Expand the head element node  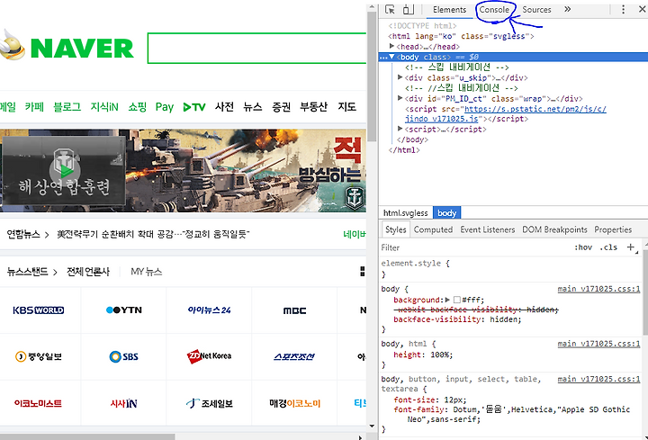click(391, 46)
